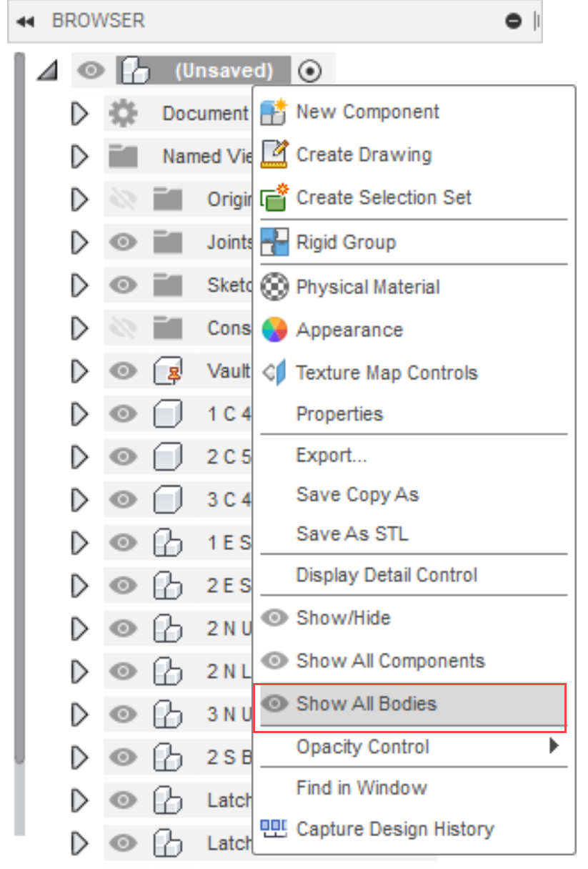Screen dimensions: 588x869
Task: Expand the Named Views folder arrow
Action: [79, 157]
